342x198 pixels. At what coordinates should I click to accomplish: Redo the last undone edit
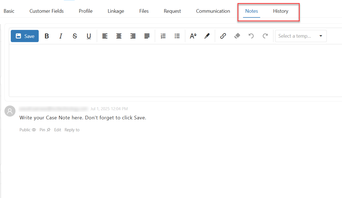[265, 36]
